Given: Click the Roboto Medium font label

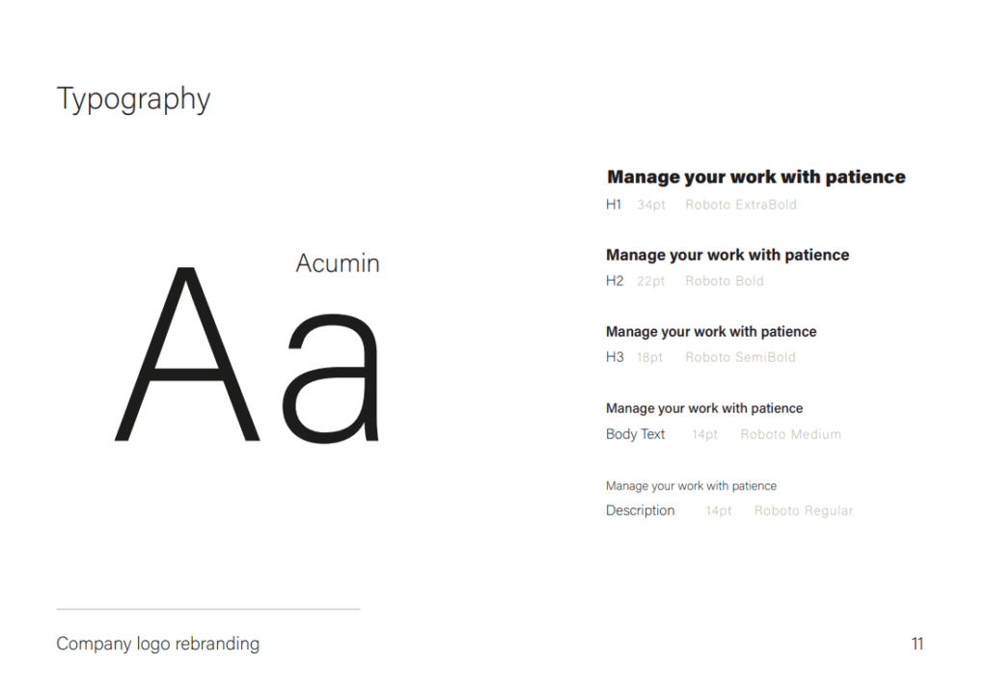Looking at the screenshot, I should [791, 434].
